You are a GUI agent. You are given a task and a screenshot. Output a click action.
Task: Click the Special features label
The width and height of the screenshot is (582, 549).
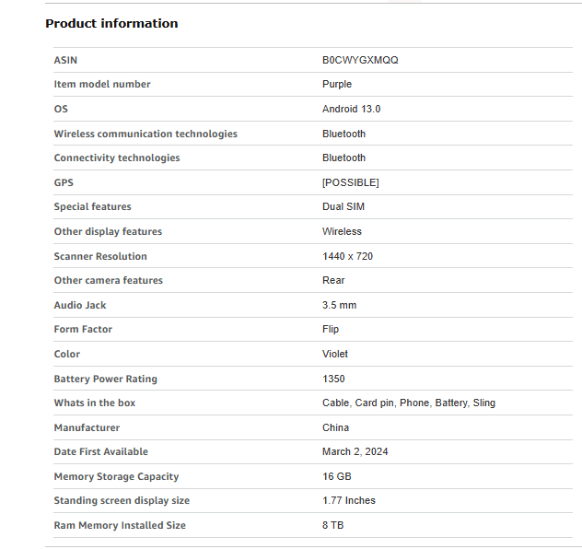(92, 206)
